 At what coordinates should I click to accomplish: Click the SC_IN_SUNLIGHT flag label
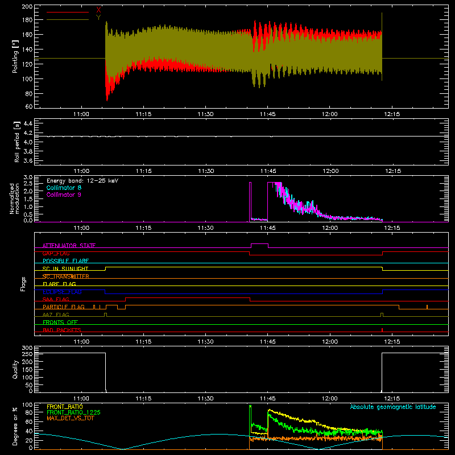pos(65,268)
